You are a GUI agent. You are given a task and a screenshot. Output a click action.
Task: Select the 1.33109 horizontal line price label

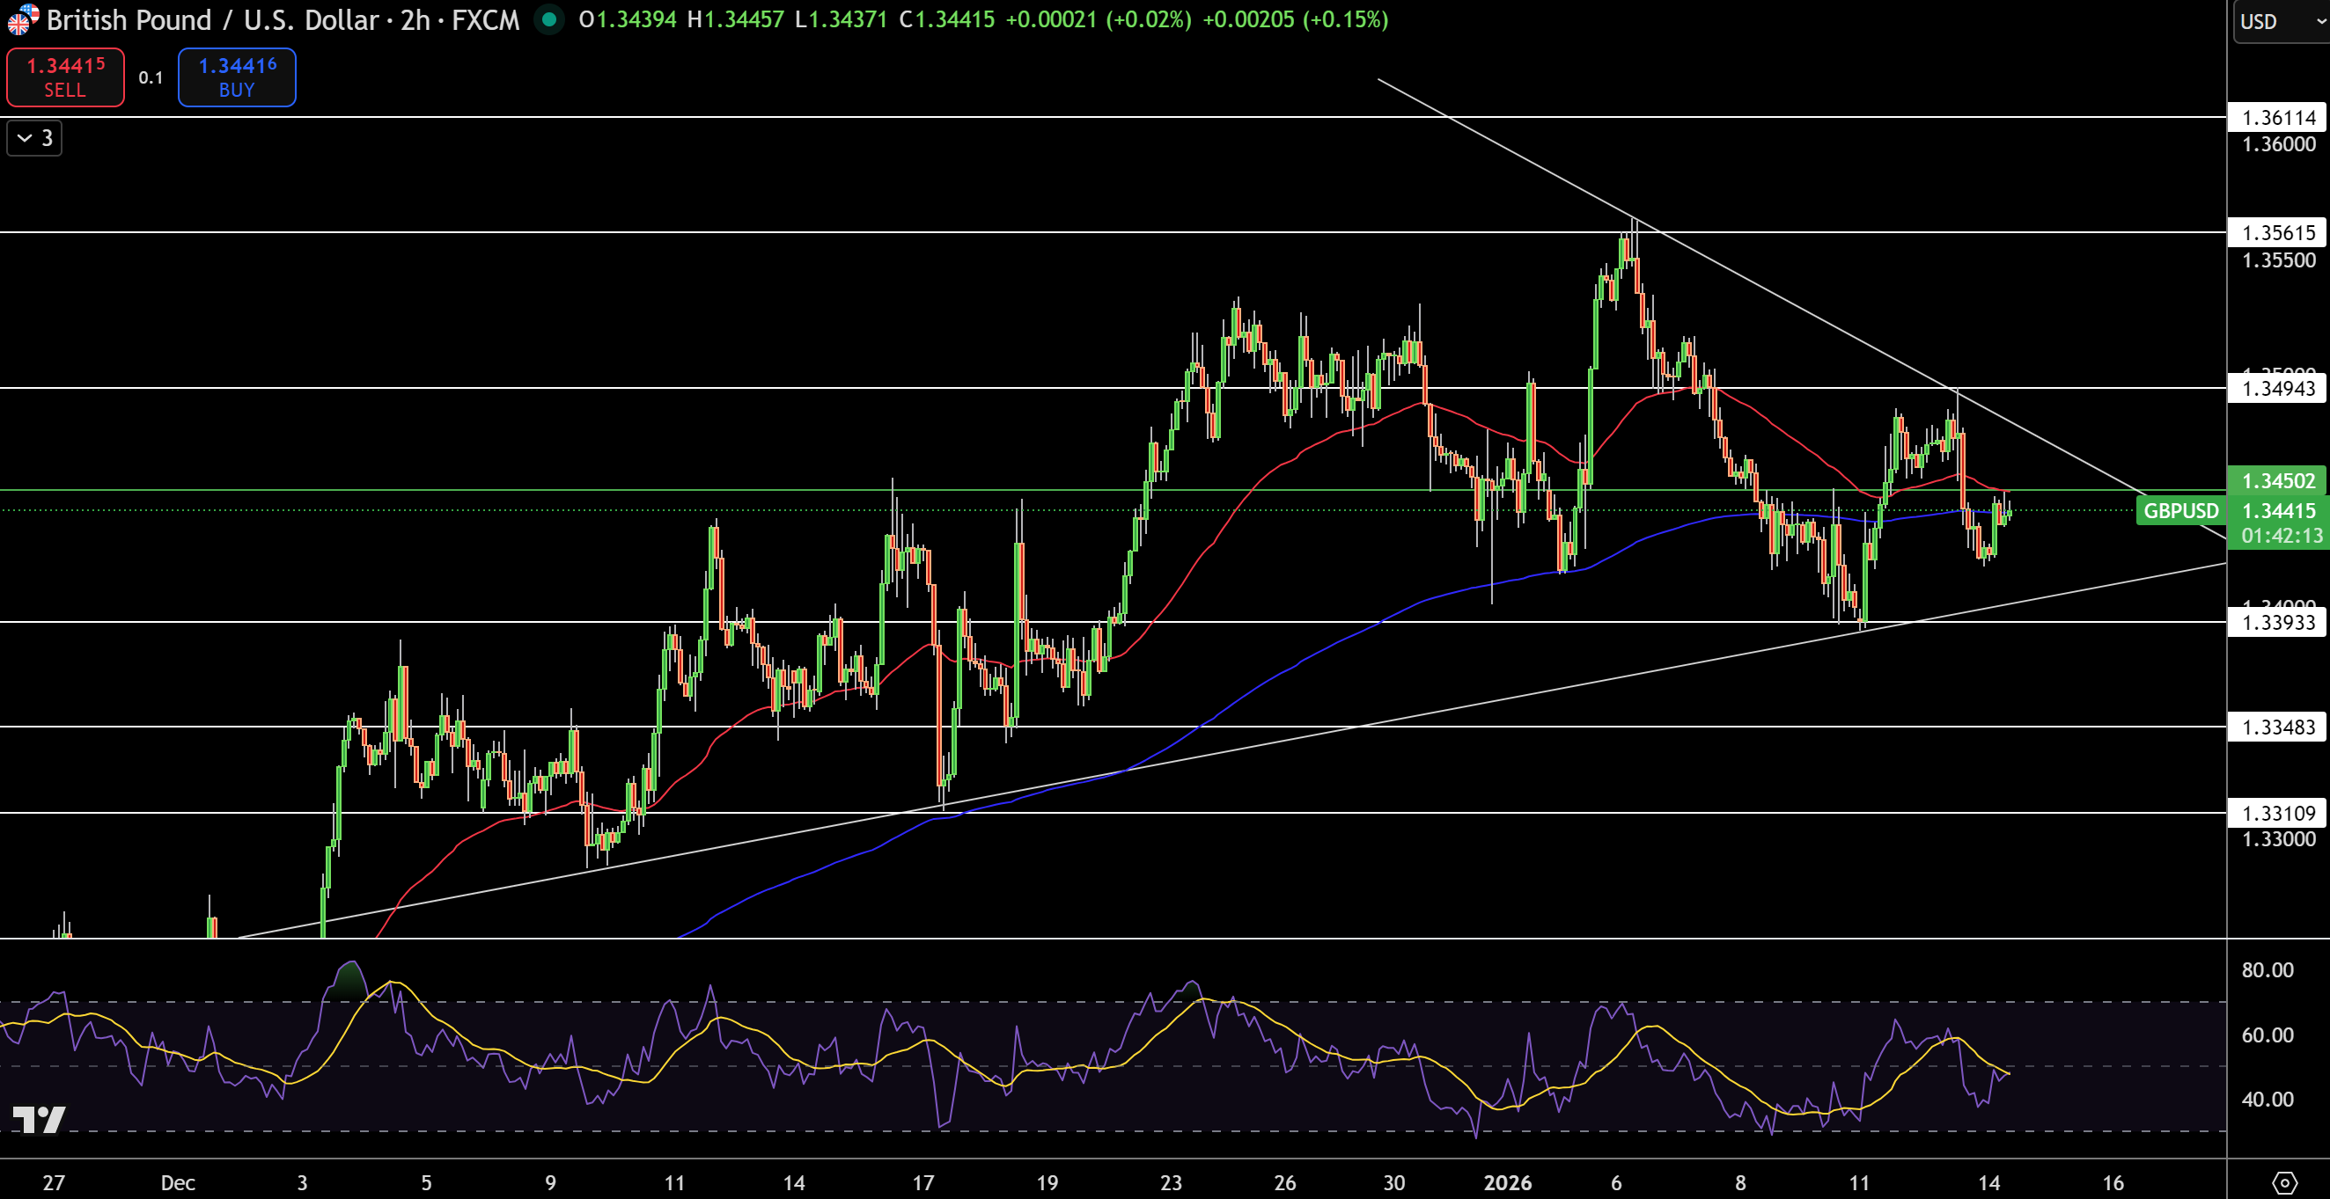2276,813
